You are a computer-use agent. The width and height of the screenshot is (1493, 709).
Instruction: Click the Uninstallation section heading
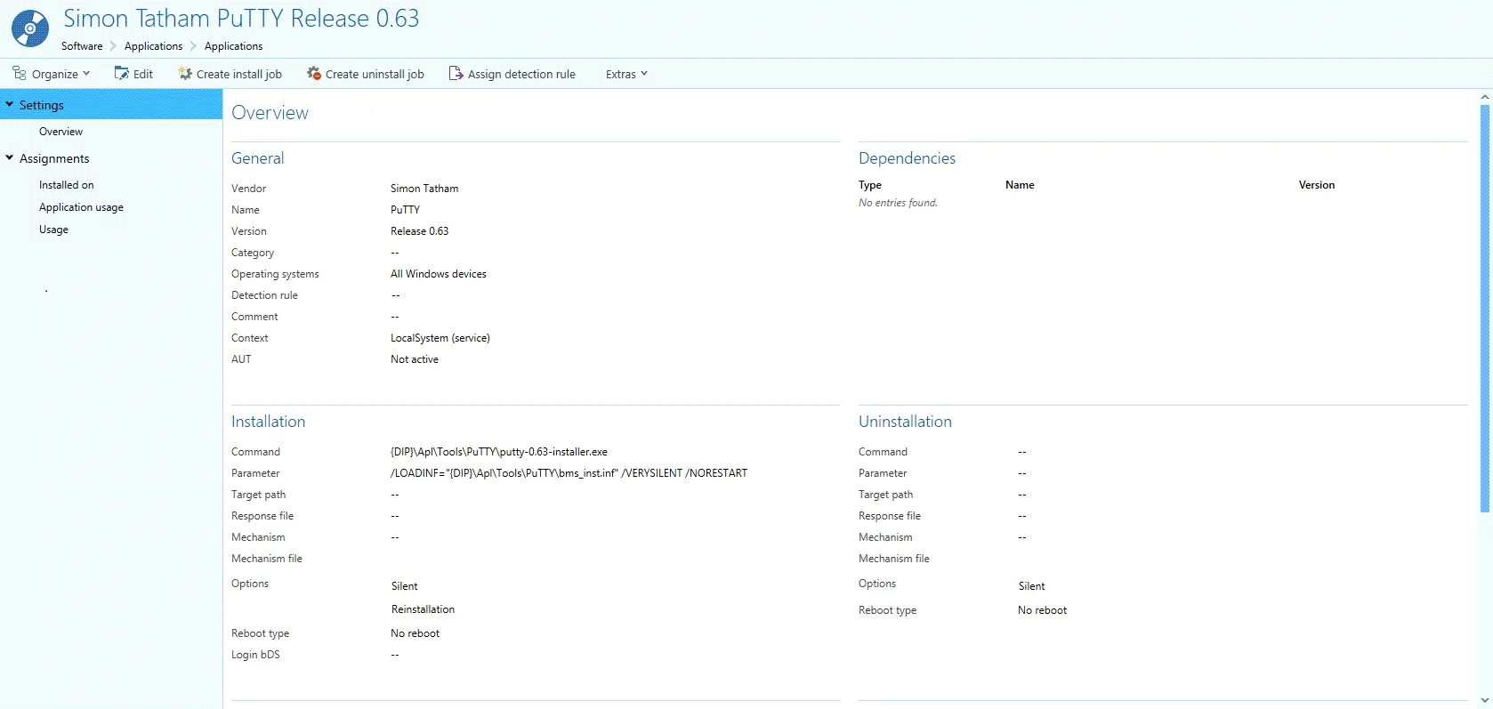point(905,422)
